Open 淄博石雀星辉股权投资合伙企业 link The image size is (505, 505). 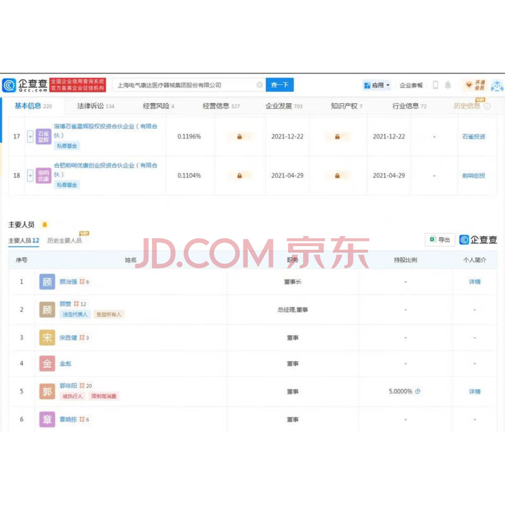click(105, 131)
